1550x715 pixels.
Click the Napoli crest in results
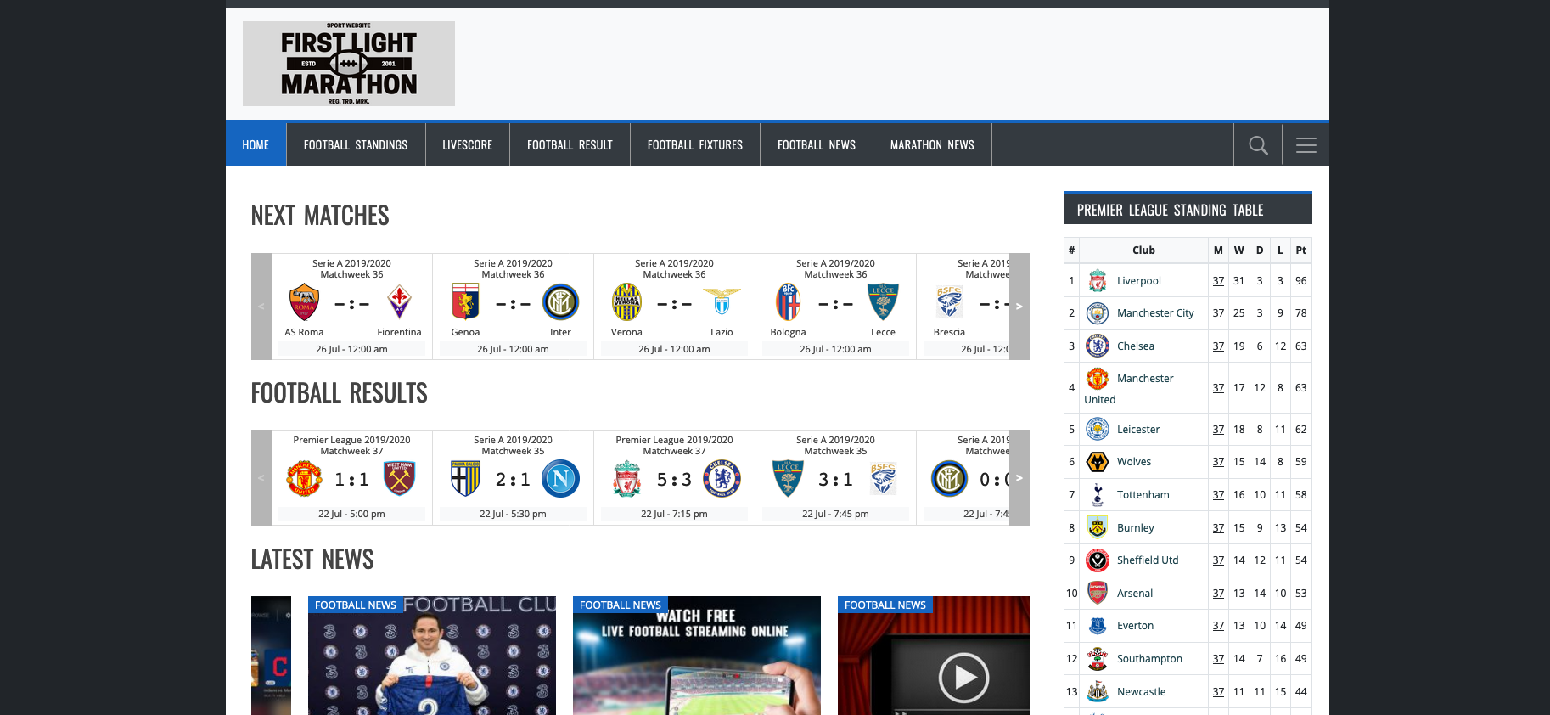click(560, 479)
